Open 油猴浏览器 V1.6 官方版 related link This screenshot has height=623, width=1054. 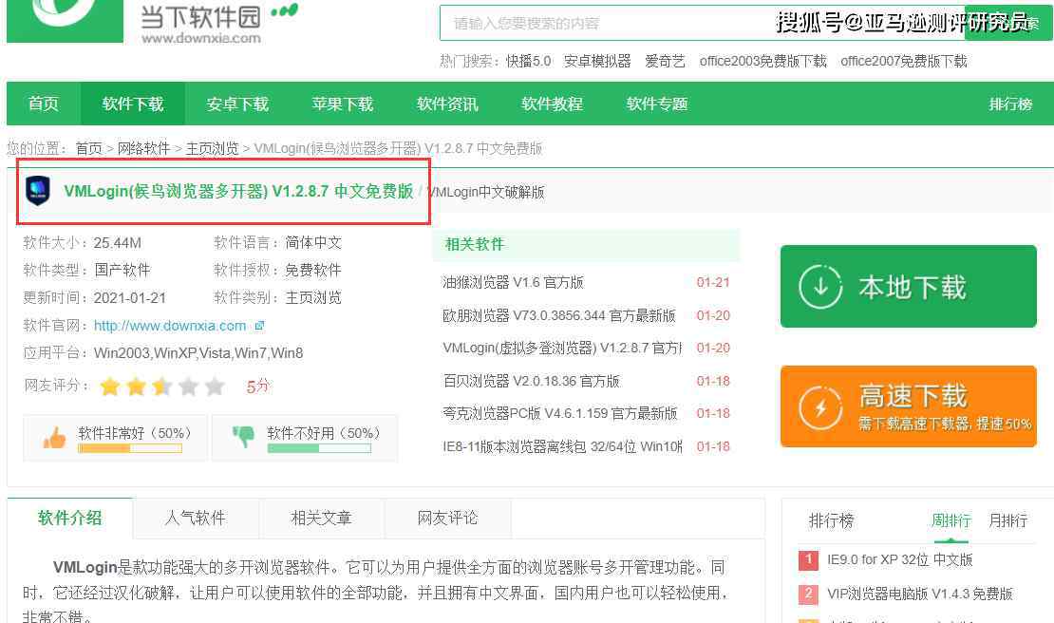tap(513, 282)
